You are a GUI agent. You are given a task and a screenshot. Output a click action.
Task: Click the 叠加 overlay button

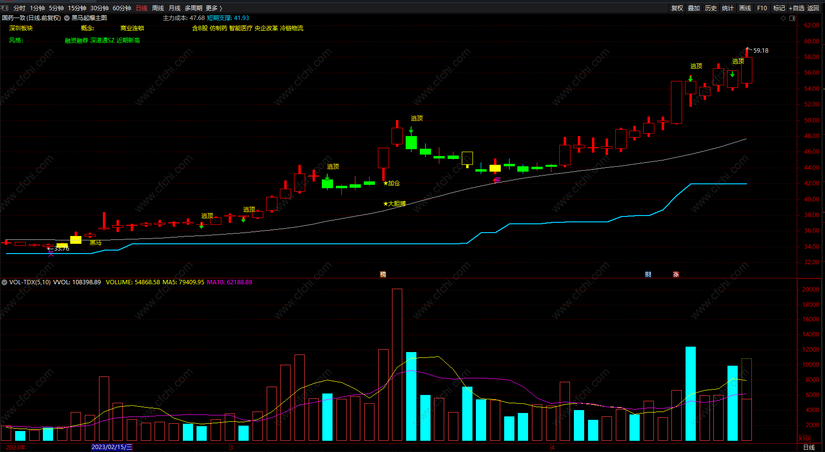694,8
